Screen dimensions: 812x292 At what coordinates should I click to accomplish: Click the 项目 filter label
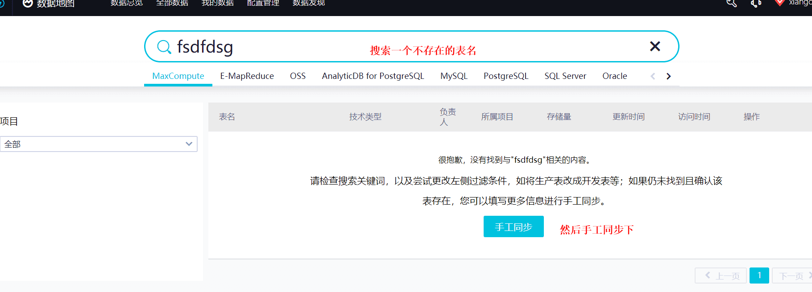click(9, 121)
